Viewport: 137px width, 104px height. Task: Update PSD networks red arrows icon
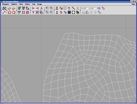(61, 12)
